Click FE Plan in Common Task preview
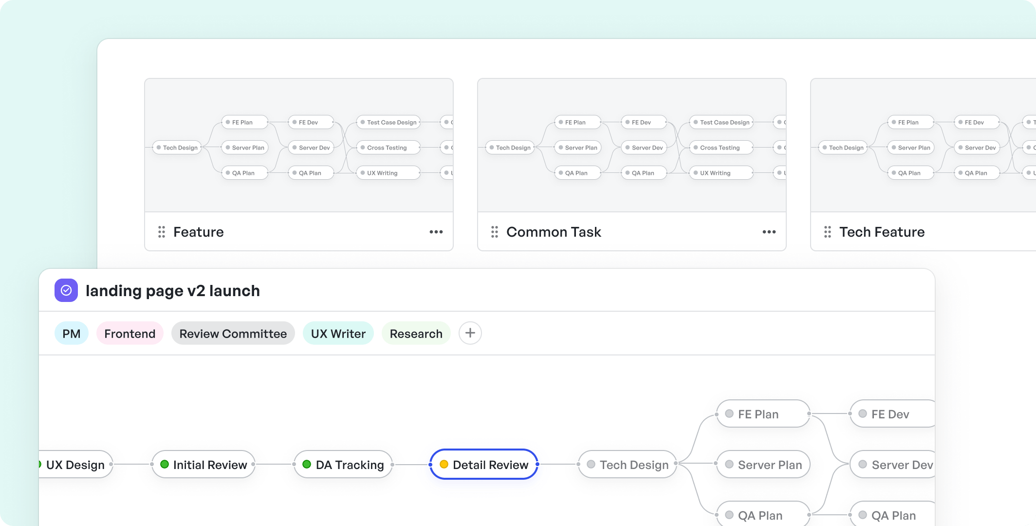Viewport: 1036px width, 526px height. tap(578, 122)
